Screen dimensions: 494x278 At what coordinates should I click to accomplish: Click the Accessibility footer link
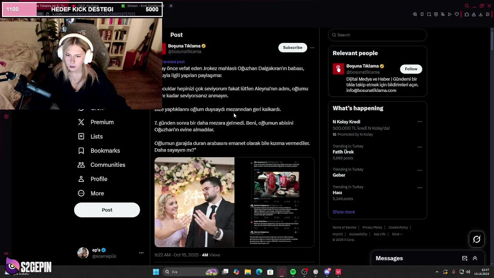pos(358,234)
